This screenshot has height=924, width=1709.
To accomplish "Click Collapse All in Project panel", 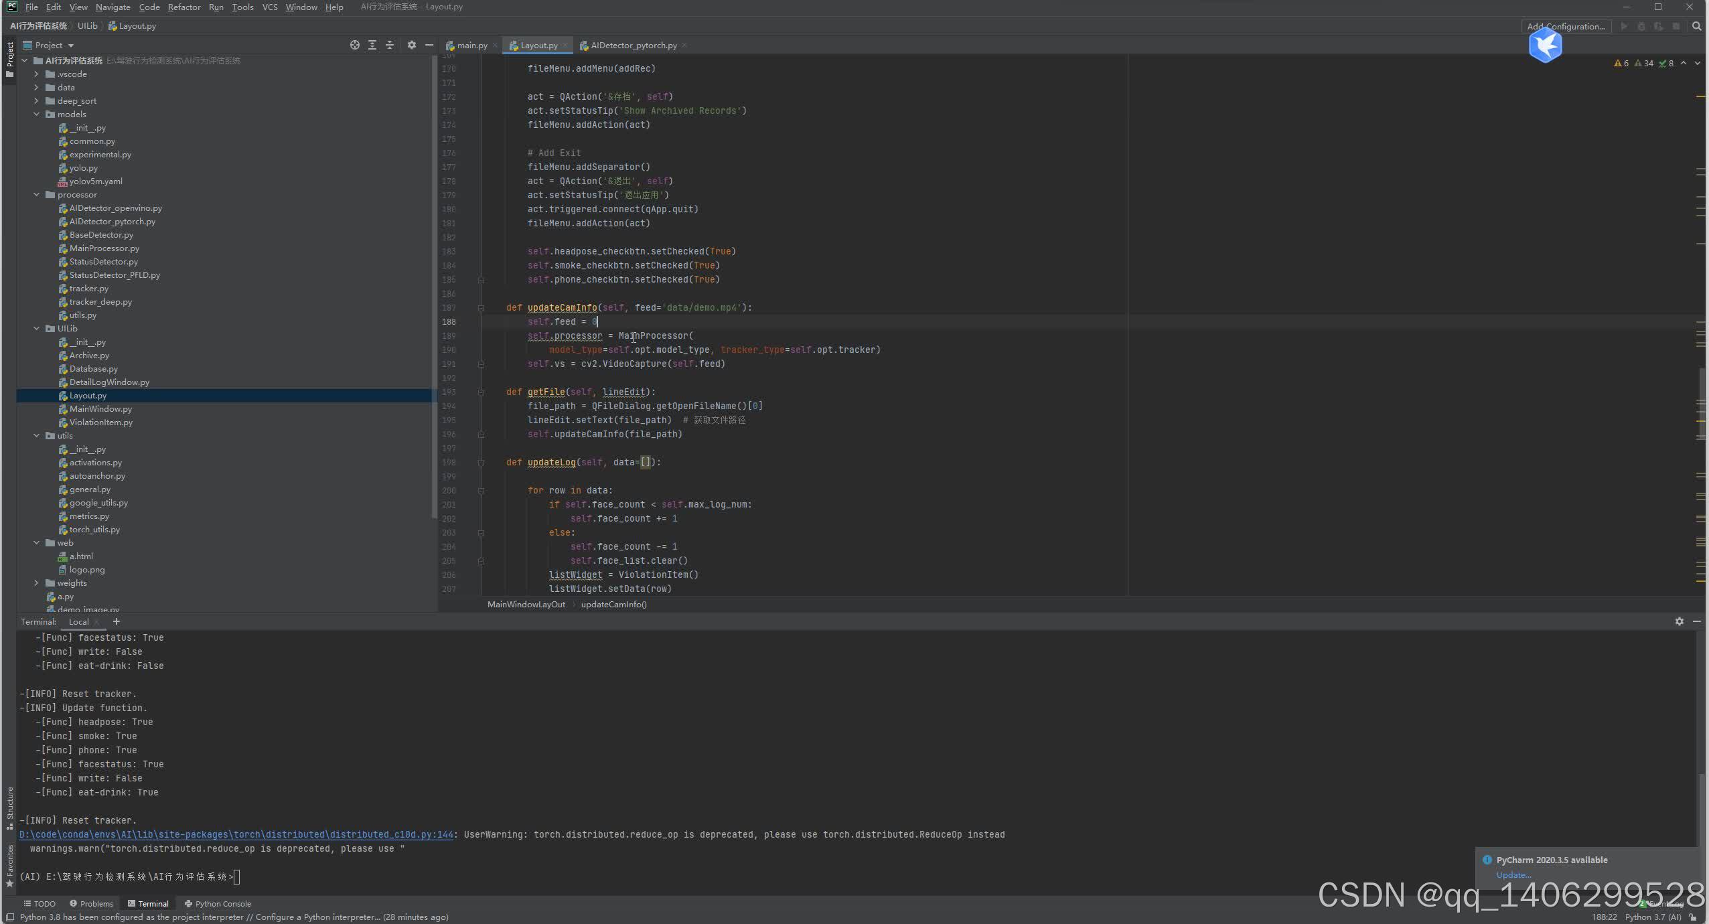I will point(390,45).
